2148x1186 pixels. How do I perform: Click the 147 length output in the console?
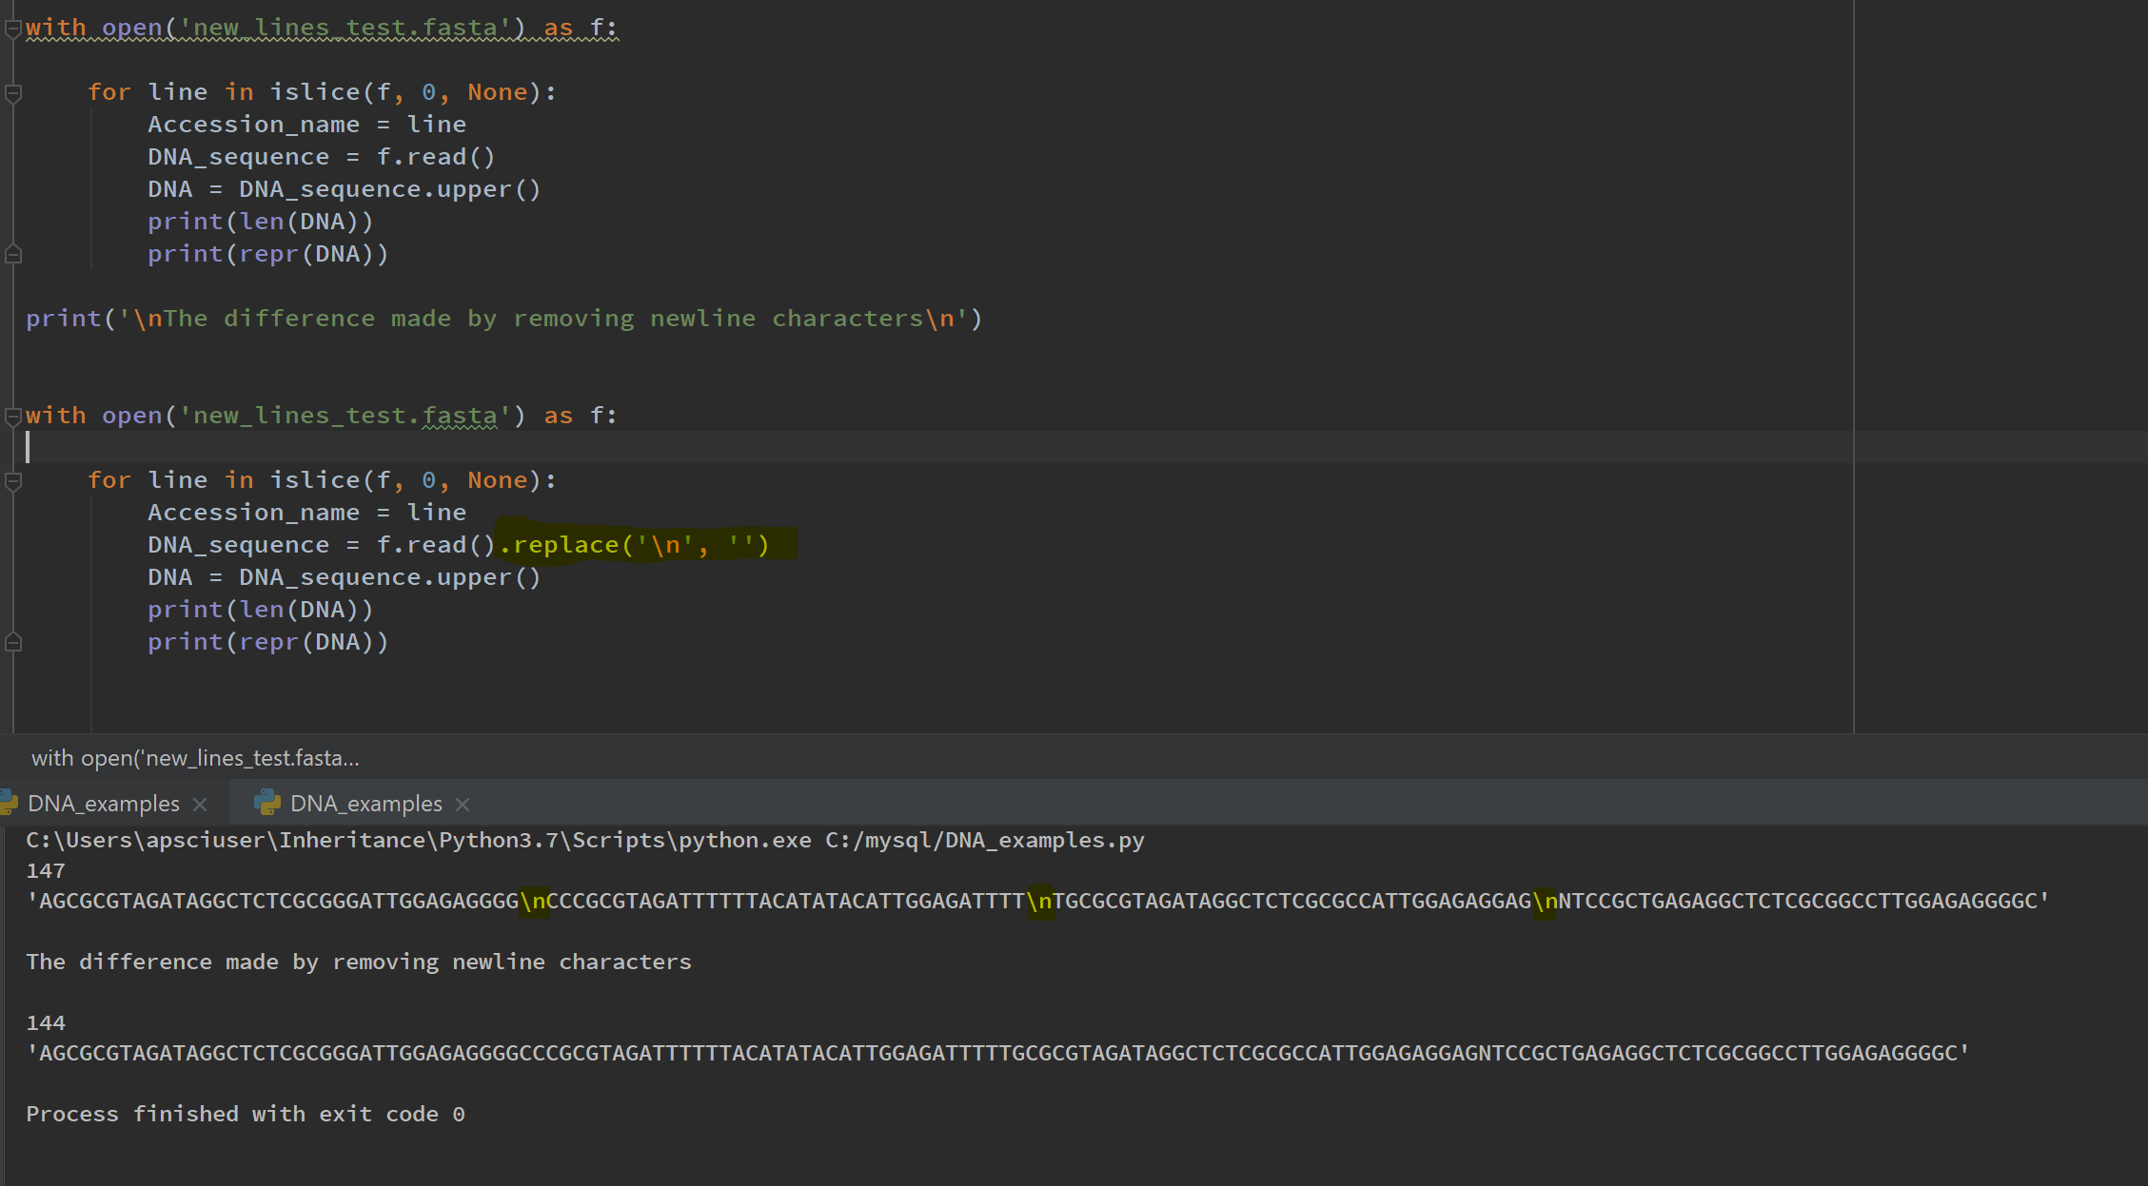pyautogui.click(x=45, y=870)
